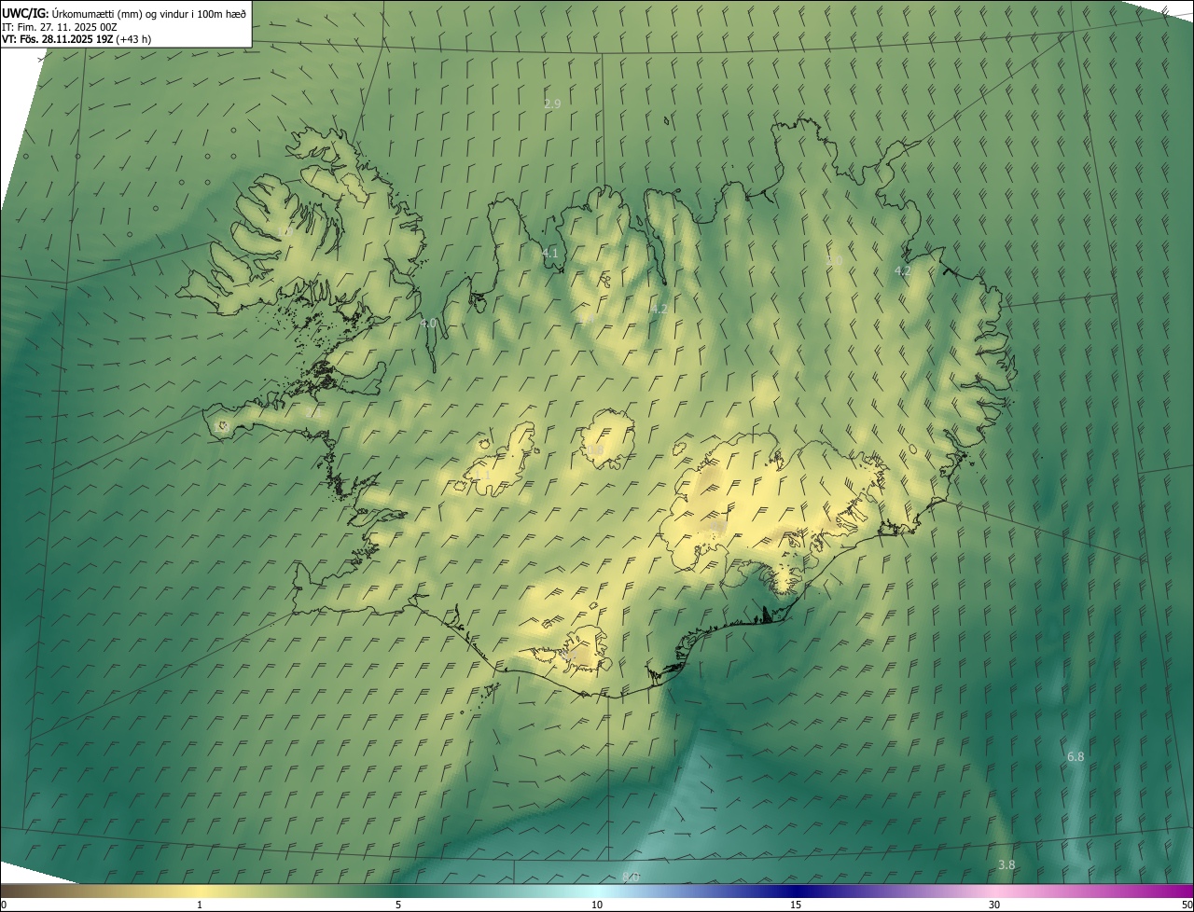Pick the pale yellow color at 1 mm
1194x912 pixels.
point(200,891)
